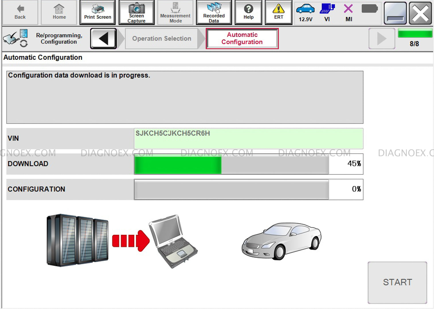Screen dimensions: 434x309
Task: Go to the previous step with the left arrow
Action: [x=103, y=38]
